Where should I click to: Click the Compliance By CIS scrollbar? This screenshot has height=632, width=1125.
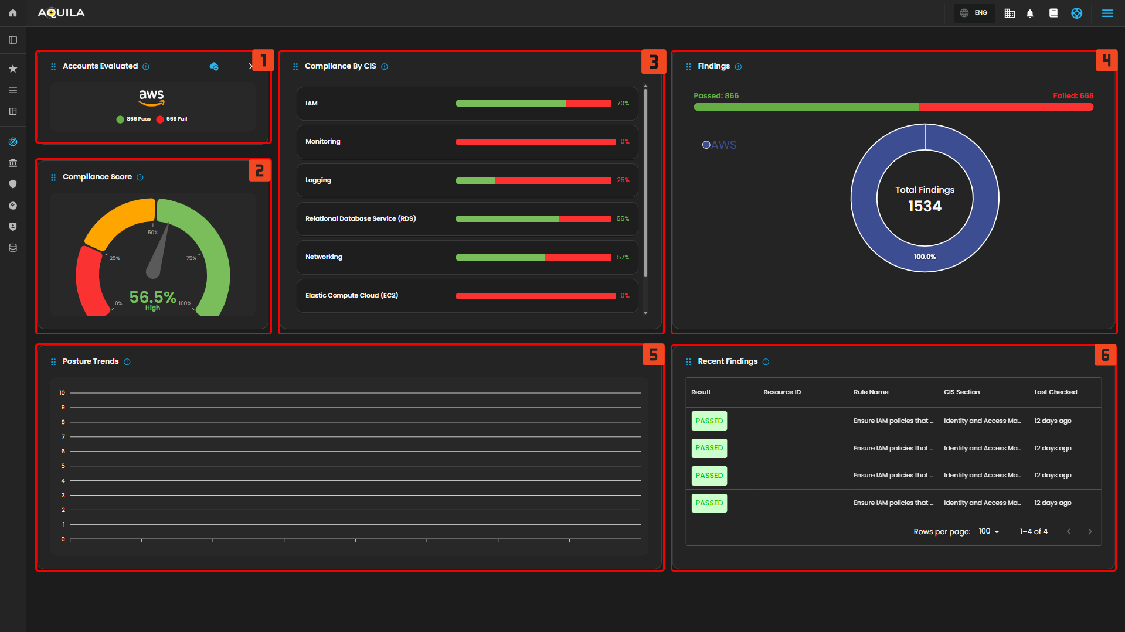click(645, 182)
